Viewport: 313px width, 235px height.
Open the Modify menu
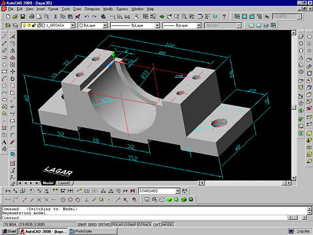(x=108, y=9)
